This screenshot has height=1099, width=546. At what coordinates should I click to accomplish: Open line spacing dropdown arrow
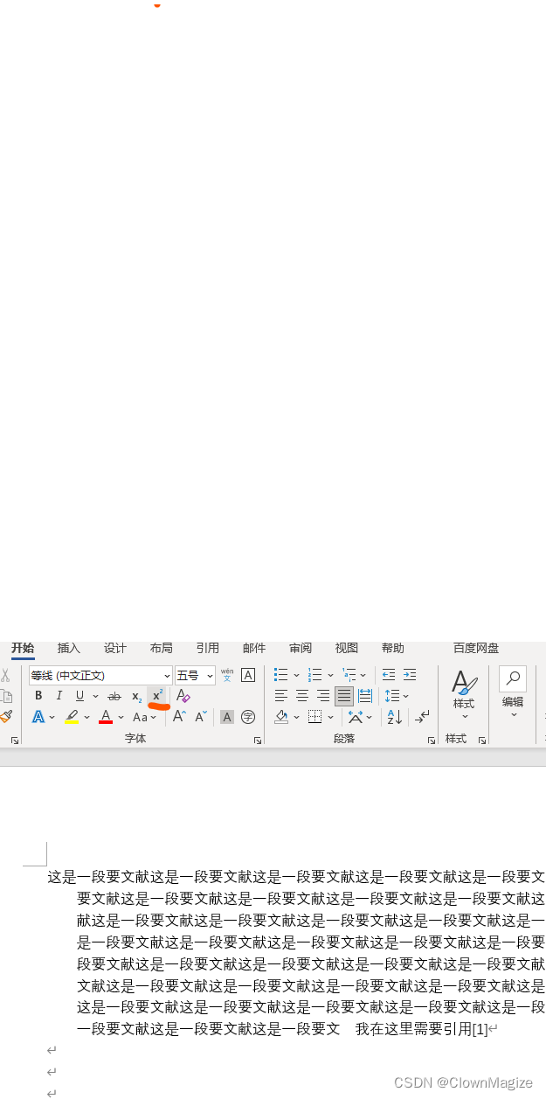coord(406,696)
